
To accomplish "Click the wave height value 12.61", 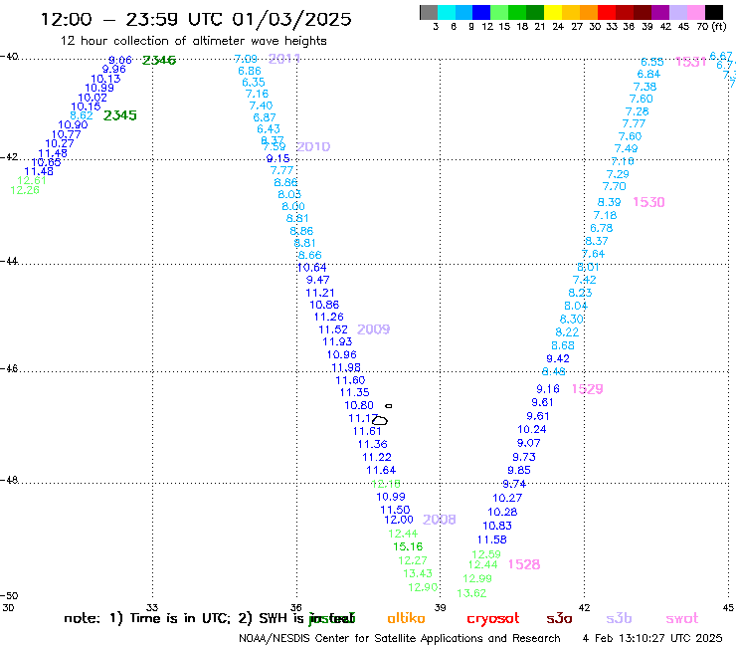I will 32,180.
